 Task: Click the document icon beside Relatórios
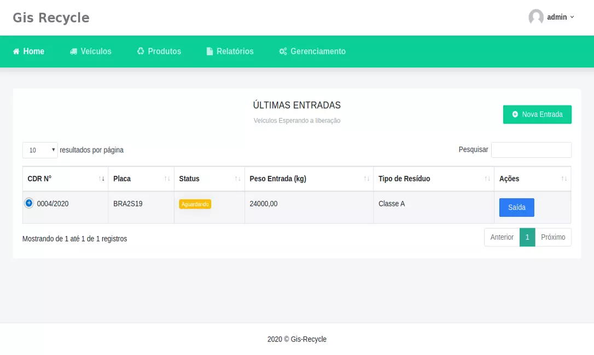(209, 51)
